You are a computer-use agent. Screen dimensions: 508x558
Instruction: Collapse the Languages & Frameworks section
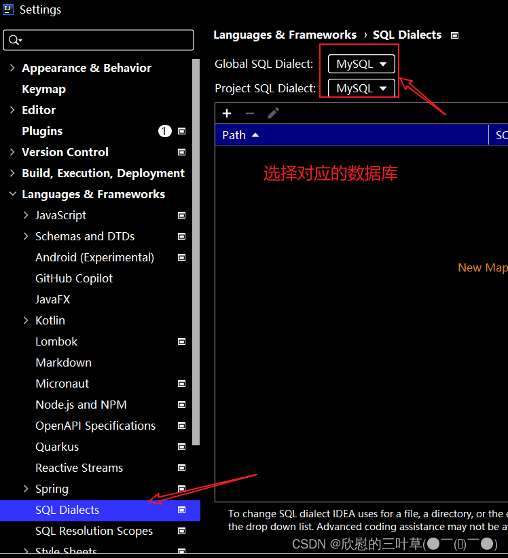click(x=13, y=194)
